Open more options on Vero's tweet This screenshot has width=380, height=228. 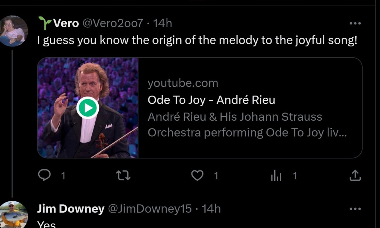point(355,23)
